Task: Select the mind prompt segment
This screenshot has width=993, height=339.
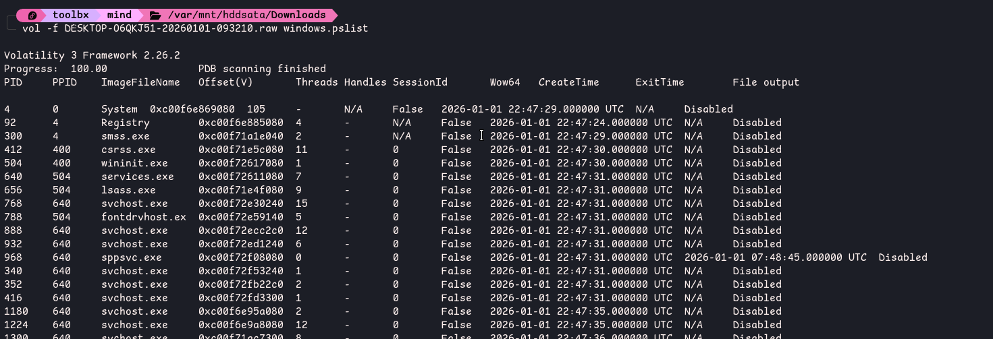Action: [x=119, y=15]
